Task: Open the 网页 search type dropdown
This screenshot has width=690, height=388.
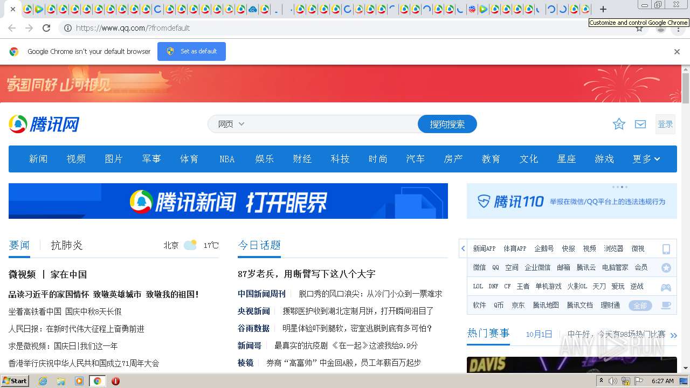Action: (231, 124)
